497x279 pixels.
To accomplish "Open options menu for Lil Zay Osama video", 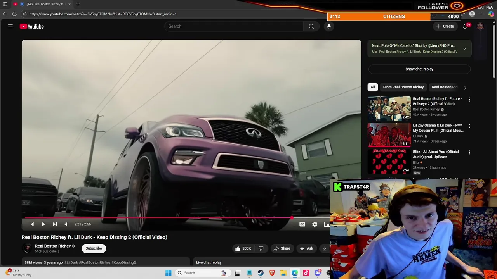I will click(x=469, y=126).
